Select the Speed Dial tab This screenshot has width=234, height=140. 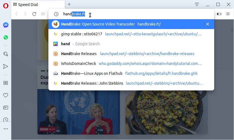38,5
